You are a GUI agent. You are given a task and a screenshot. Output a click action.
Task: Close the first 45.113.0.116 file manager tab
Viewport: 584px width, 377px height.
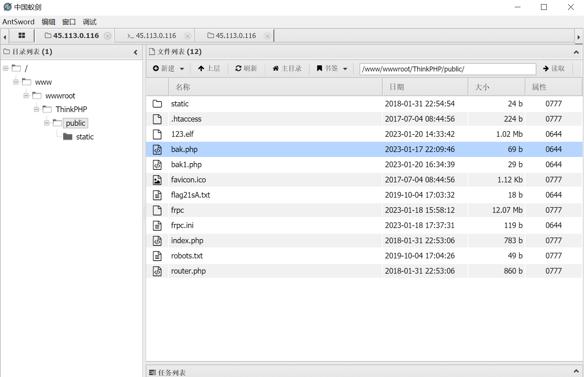[108, 36]
